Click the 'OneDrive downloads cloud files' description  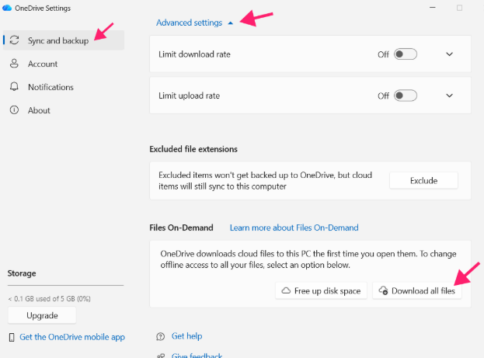click(308, 259)
